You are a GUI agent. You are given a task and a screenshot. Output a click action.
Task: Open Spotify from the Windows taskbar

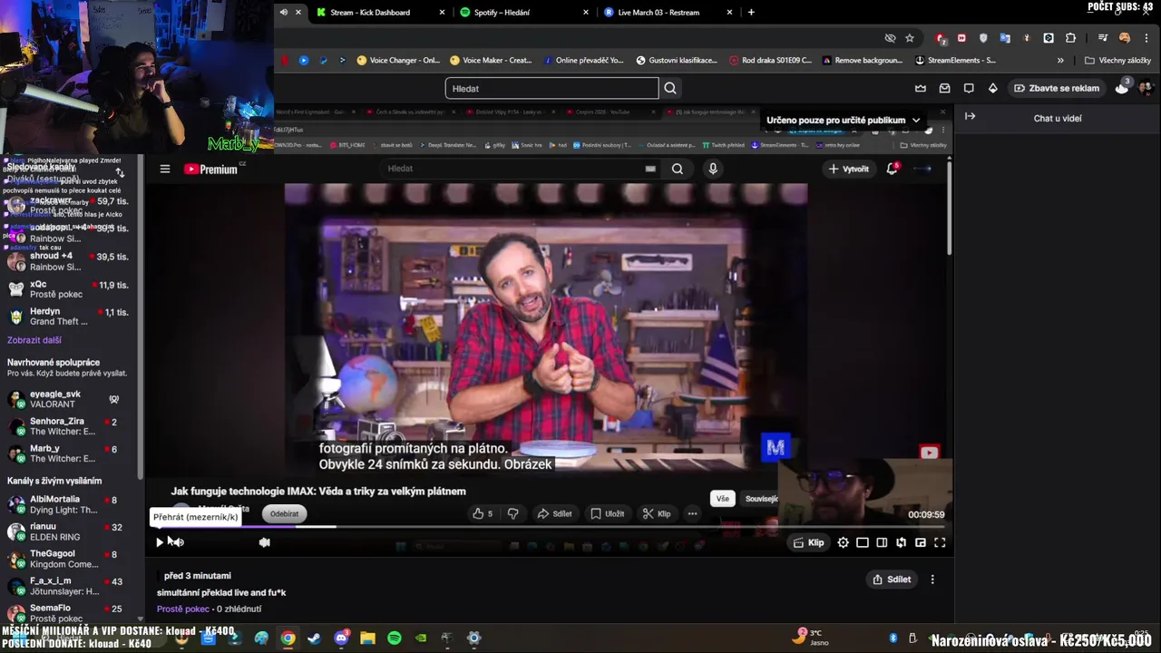tap(395, 638)
